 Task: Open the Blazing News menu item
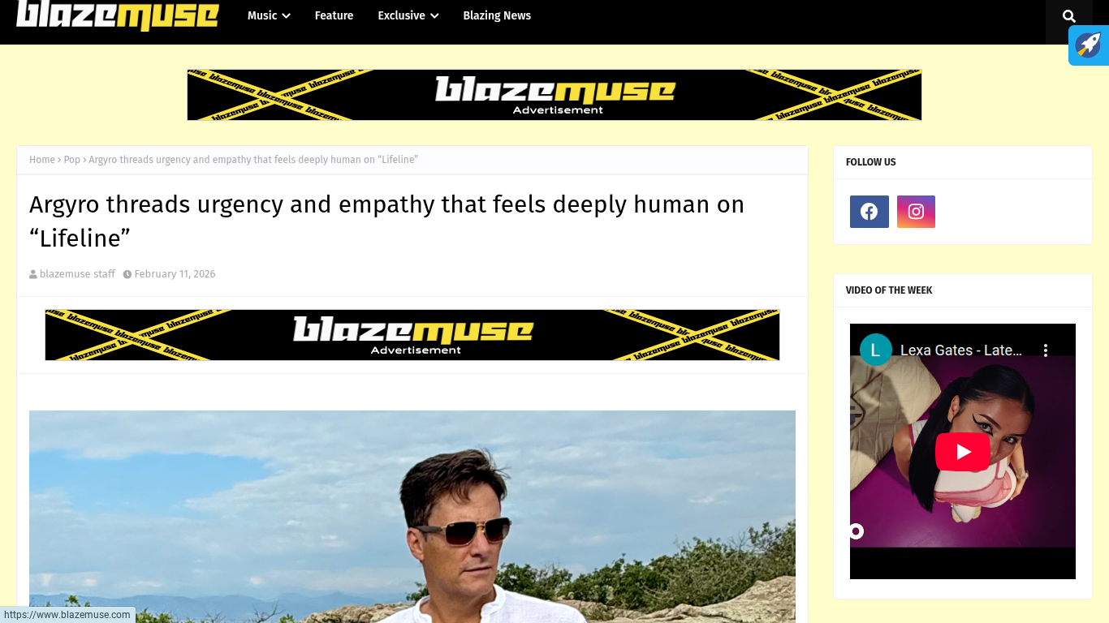click(497, 15)
